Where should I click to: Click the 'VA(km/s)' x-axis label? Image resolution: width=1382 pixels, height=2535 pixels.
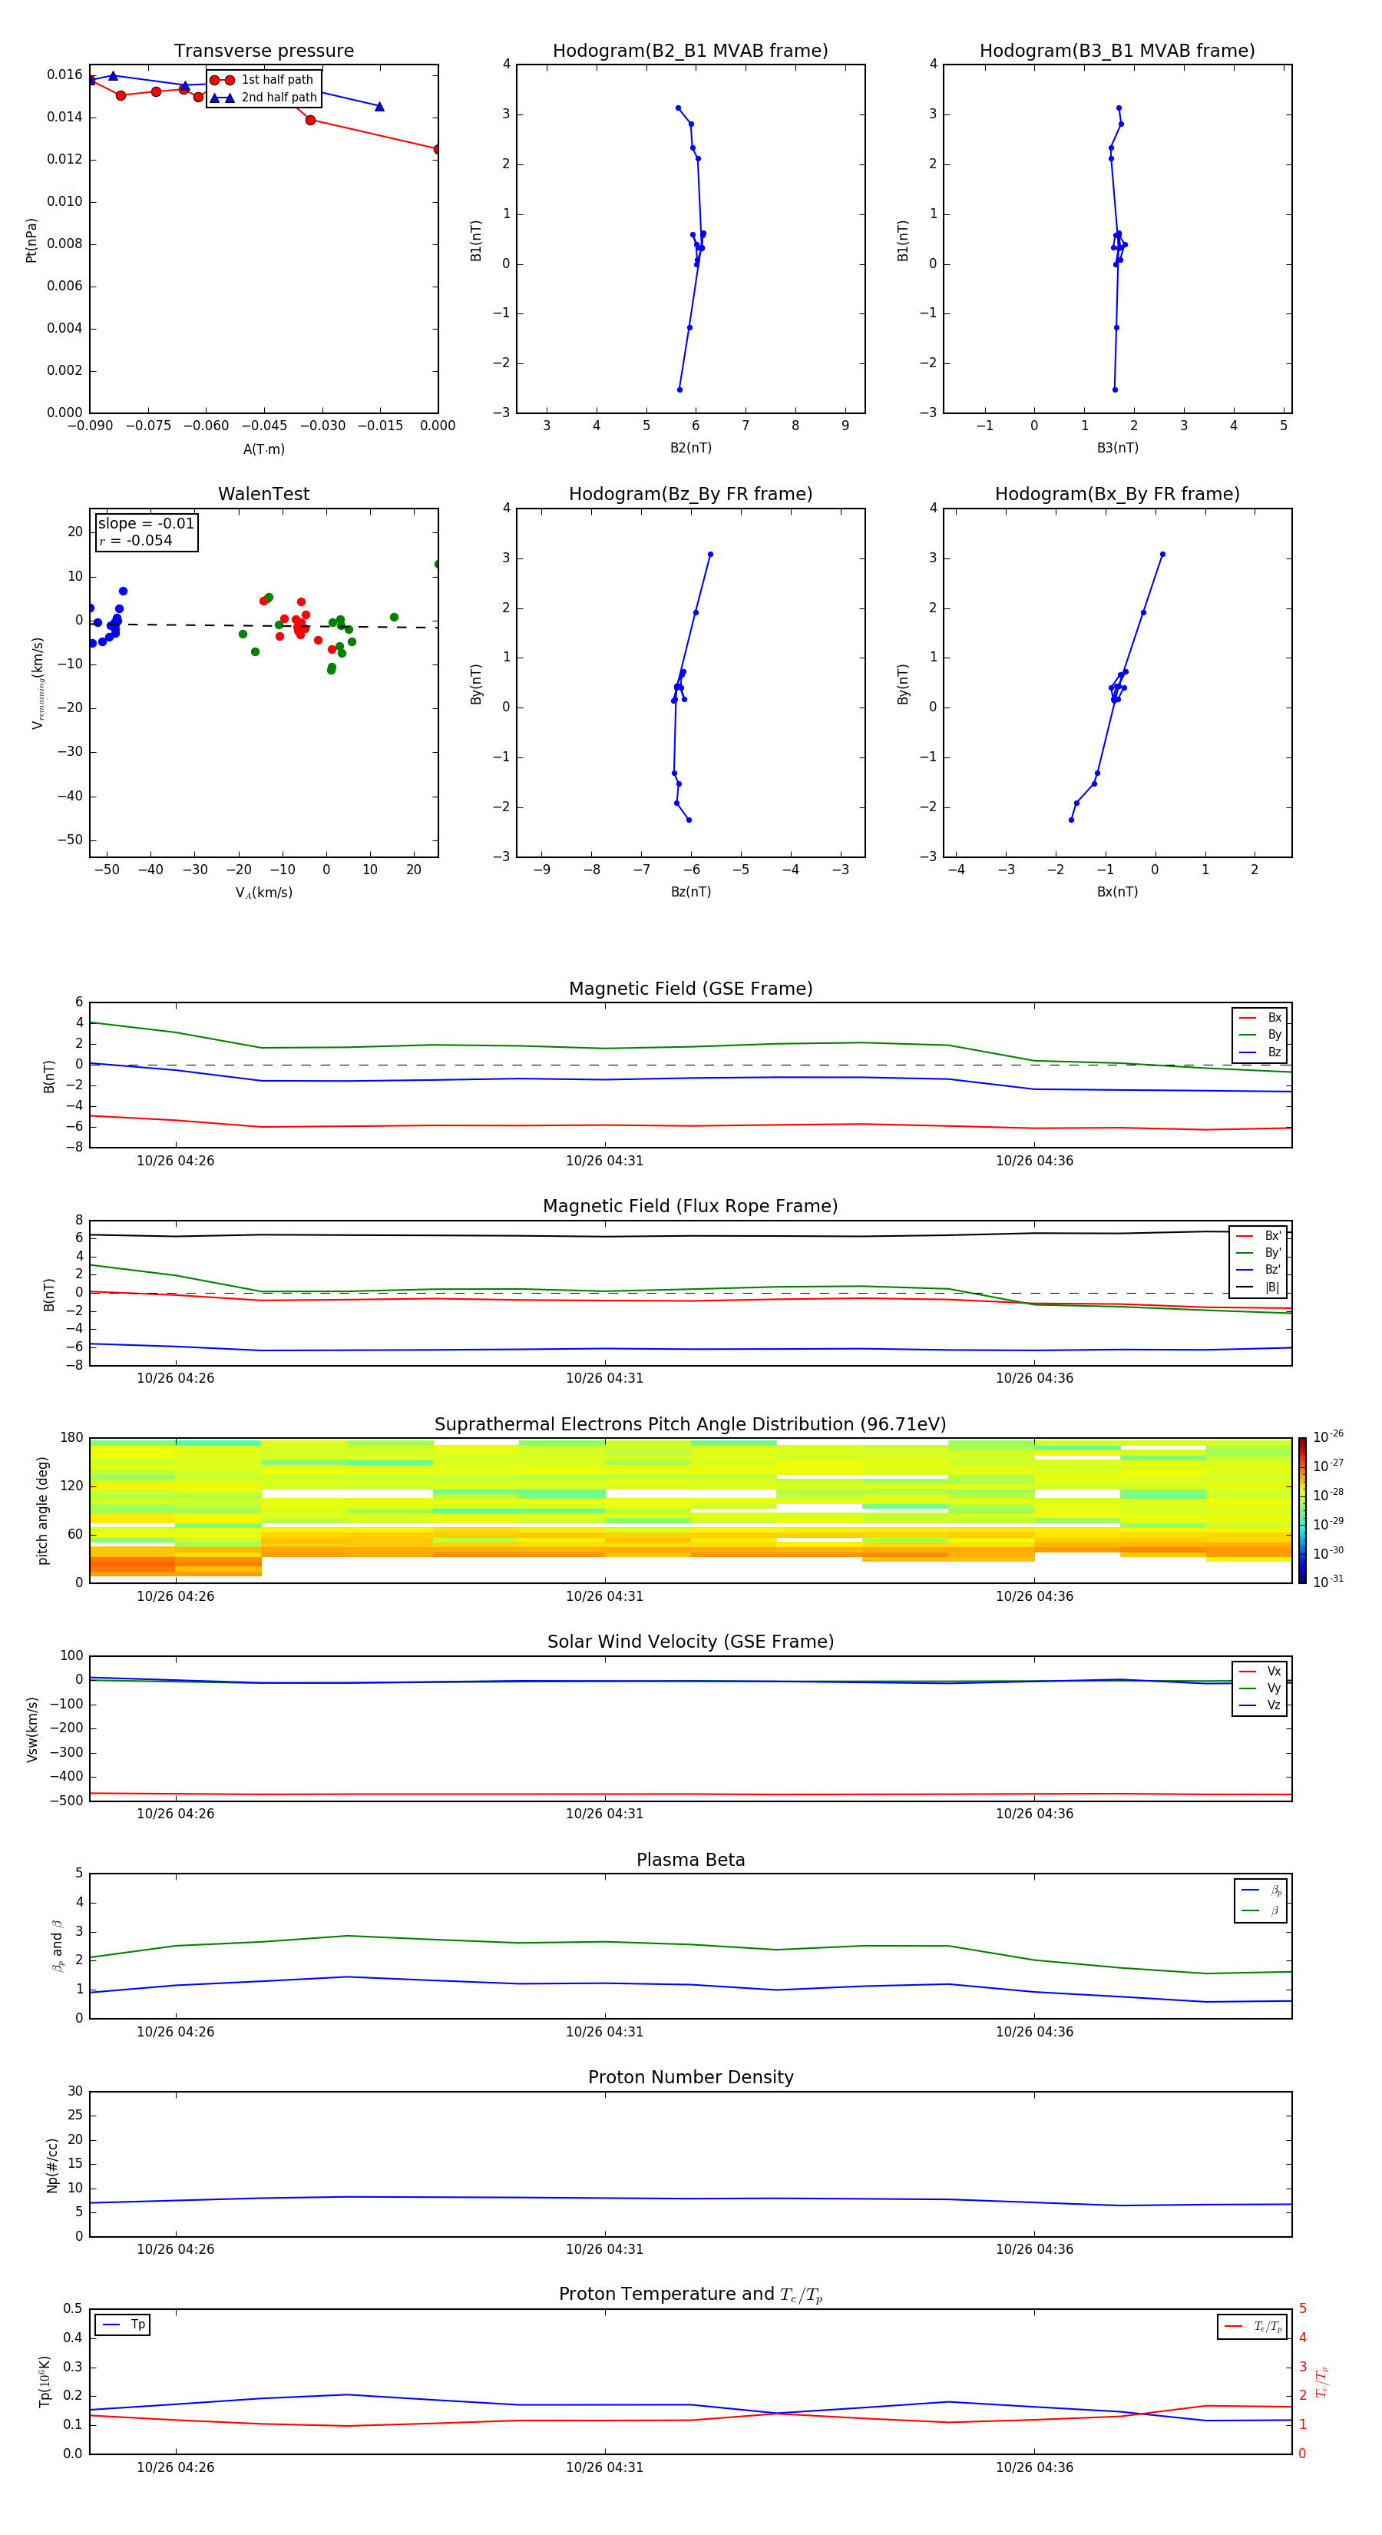pos(263,893)
